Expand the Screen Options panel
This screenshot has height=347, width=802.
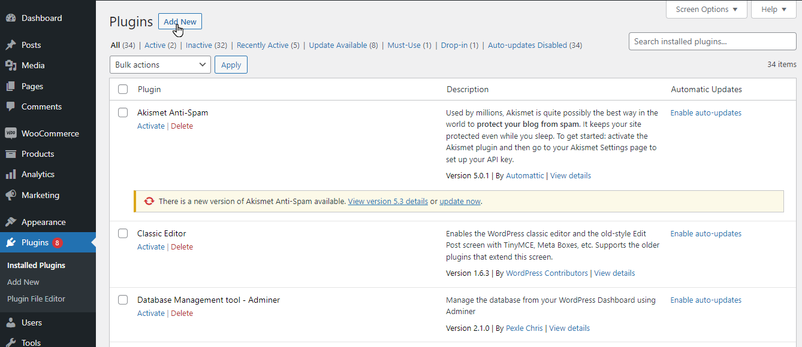pos(706,10)
